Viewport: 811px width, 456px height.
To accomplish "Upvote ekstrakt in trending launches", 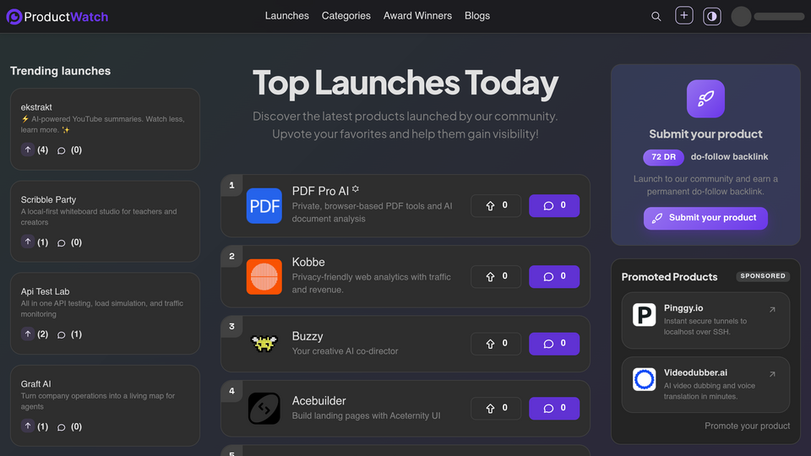I will (x=28, y=149).
